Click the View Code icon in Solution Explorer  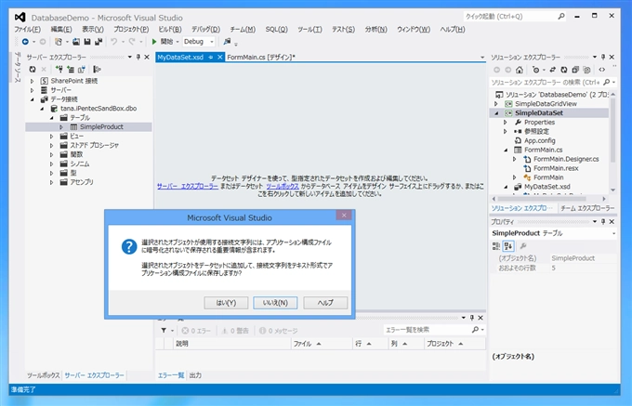click(x=601, y=70)
